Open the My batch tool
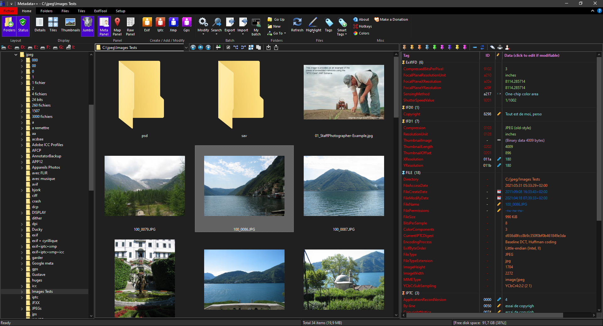The width and height of the screenshot is (603, 326). point(256,26)
